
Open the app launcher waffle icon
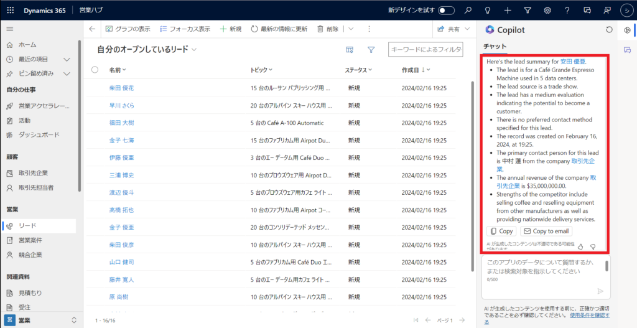[x=11, y=10]
